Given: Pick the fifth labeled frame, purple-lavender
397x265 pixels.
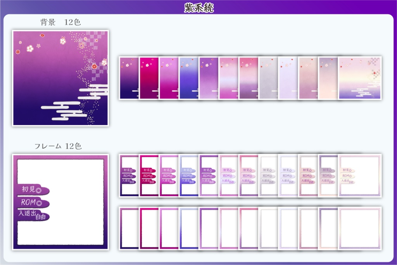Looking at the screenshot, I should point(209,176).
